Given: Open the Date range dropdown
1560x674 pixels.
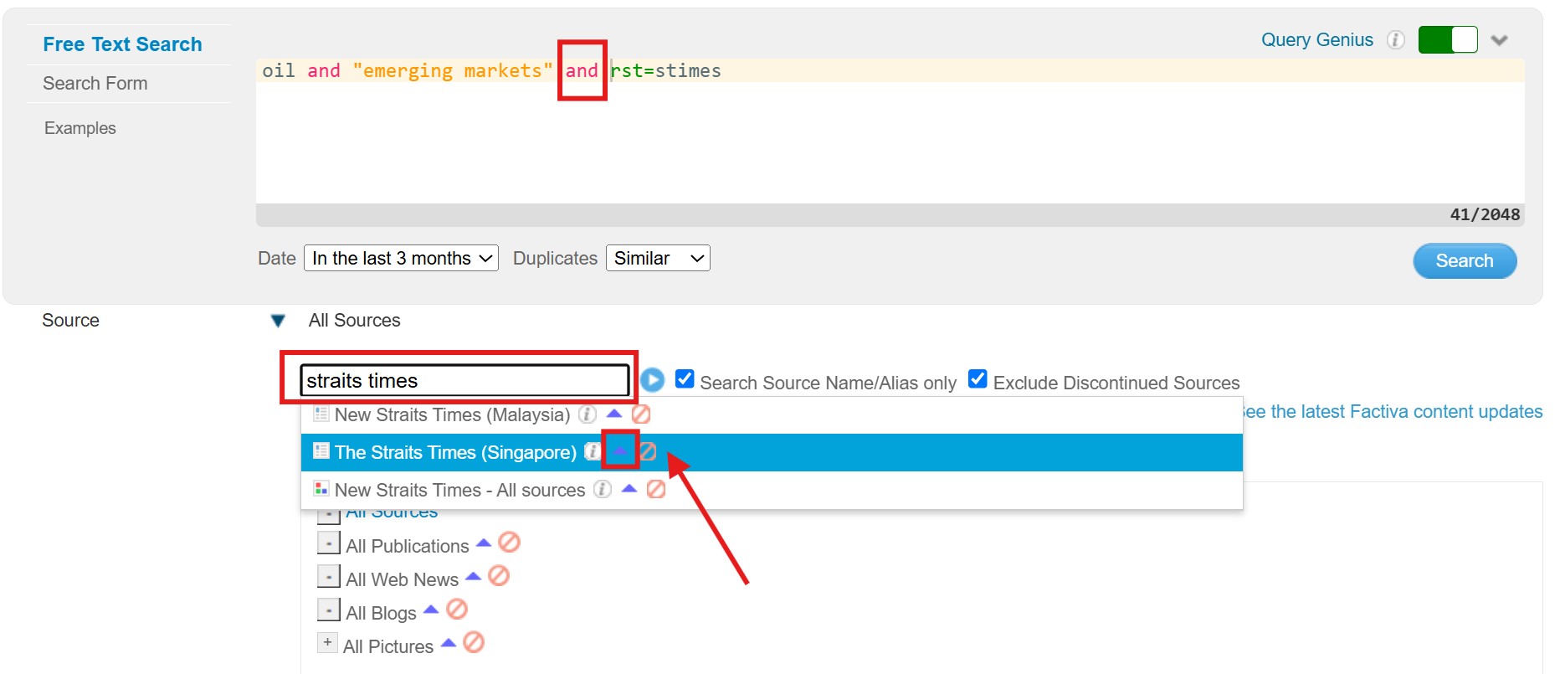Looking at the screenshot, I should tap(402, 258).
